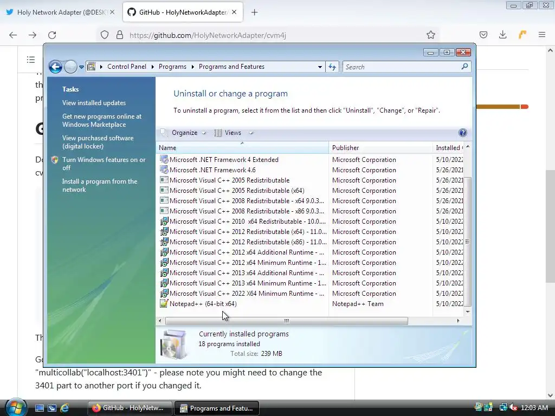Click the Notepad++ program icon
Image resolution: width=555 pixels, height=416 pixels.
coord(164,303)
